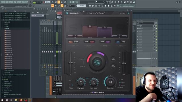
Task: Click the save project icon in toolbar
Action: tap(125, 2)
